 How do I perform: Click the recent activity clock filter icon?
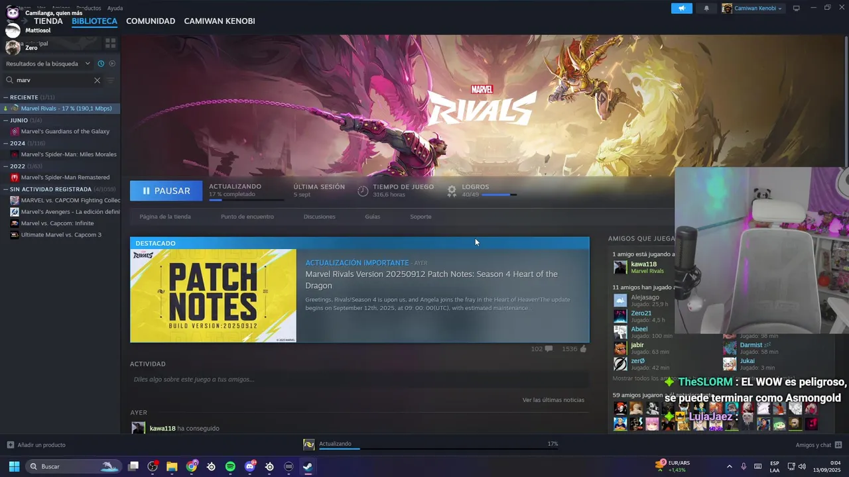pyautogui.click(x=101, y=64)
